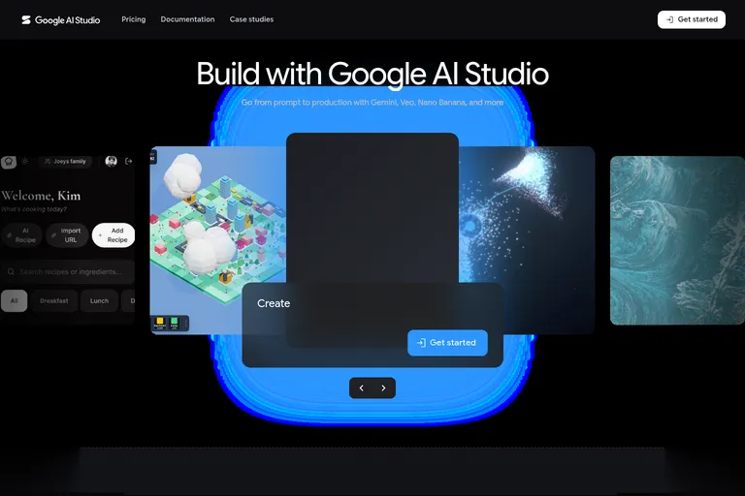The height and width of the screenshot is (496, 745).
Task: Click the Create text in the prompt box
Action: tap(274, 303)
